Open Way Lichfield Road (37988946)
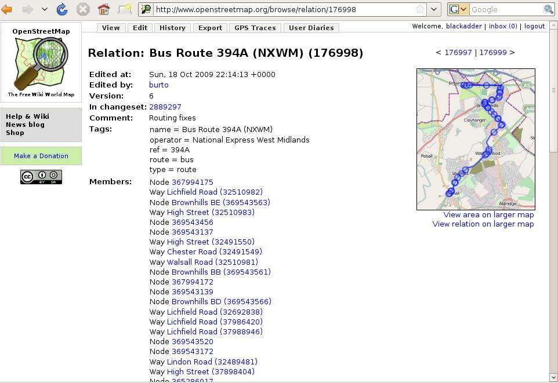The height and width of the screenshot is (383, 558). [x=215, y=332]
